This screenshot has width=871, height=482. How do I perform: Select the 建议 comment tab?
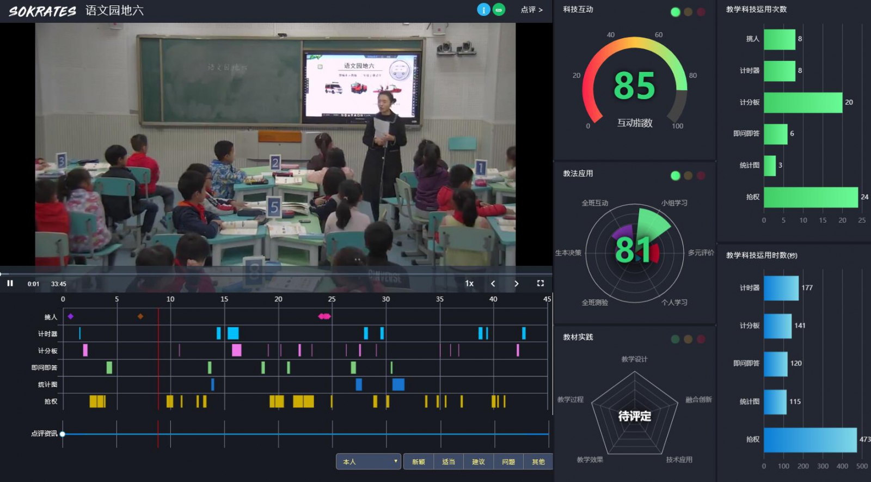pyautogui.click(x=478, y=461)
